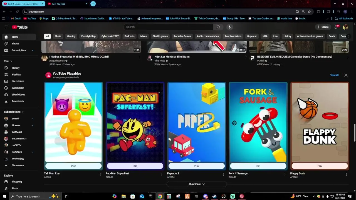The width and height of the screenshot is (356, 200).
Task: Select the Gaming filter chip
Action: 71,36
